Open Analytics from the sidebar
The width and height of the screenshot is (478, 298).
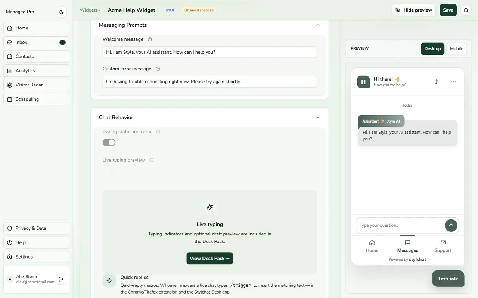point(36,71)
